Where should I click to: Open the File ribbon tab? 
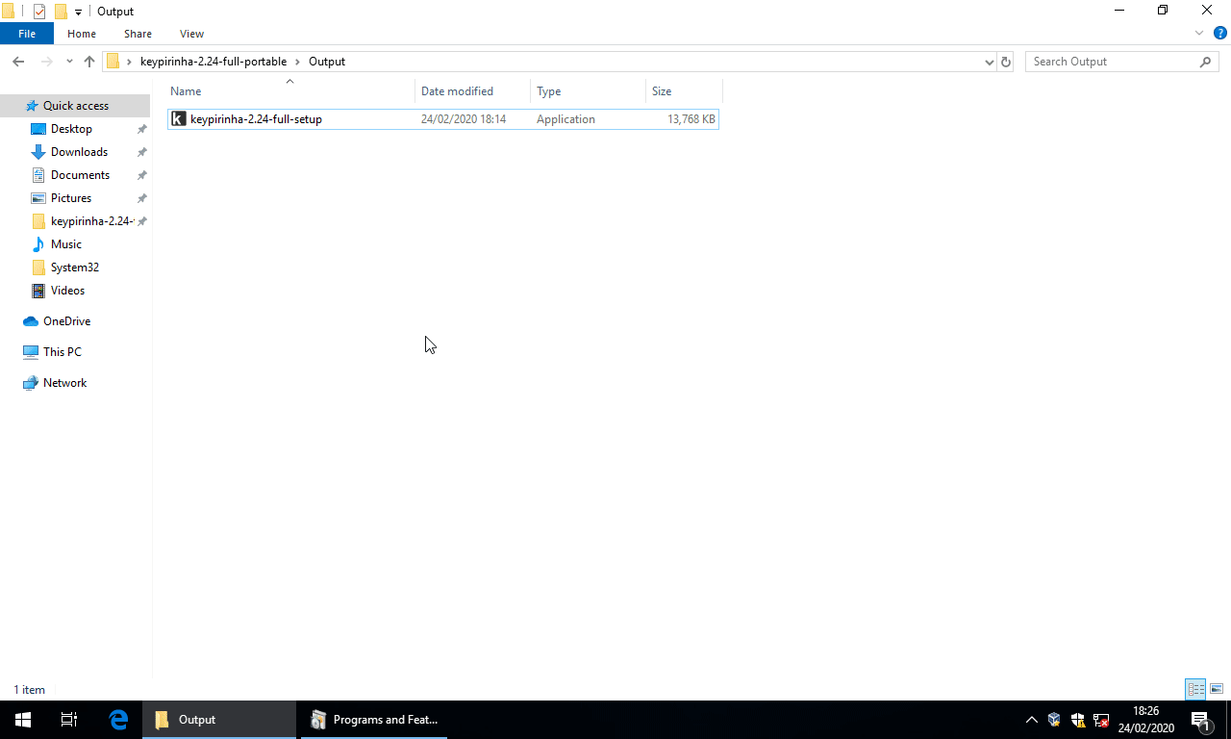[27, 34]
